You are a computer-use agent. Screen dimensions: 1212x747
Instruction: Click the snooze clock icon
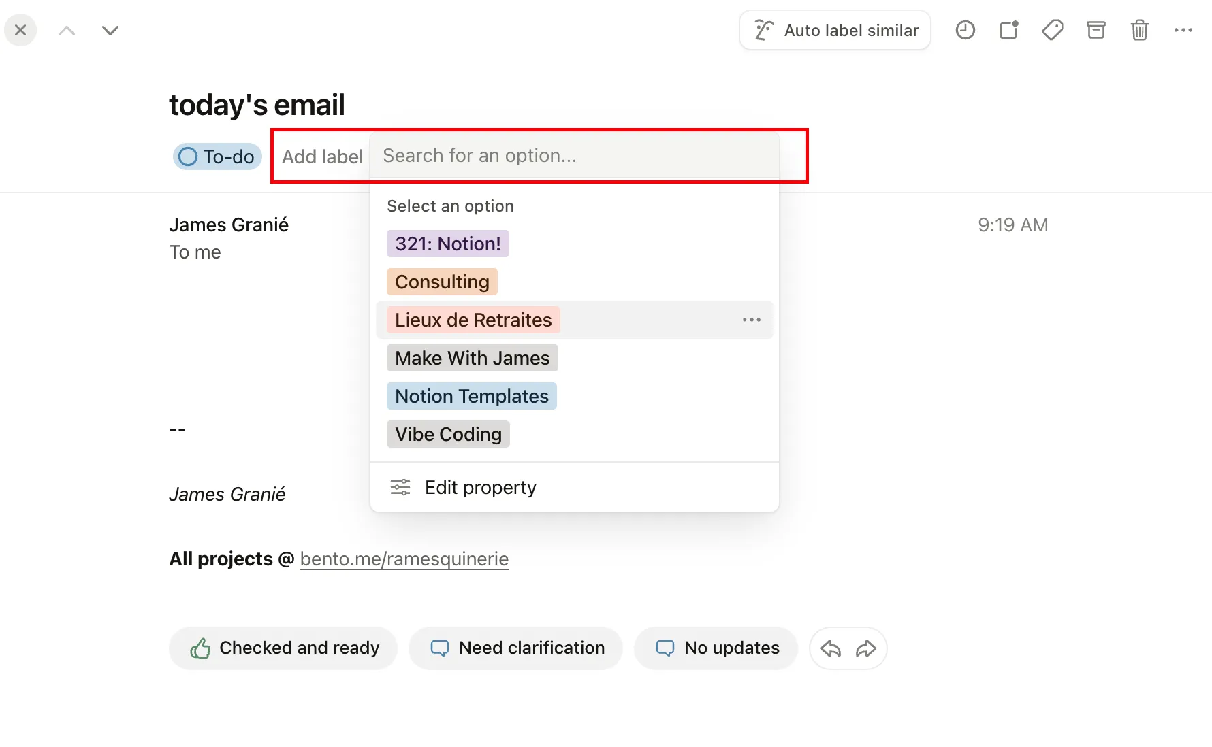pos(965,31)
